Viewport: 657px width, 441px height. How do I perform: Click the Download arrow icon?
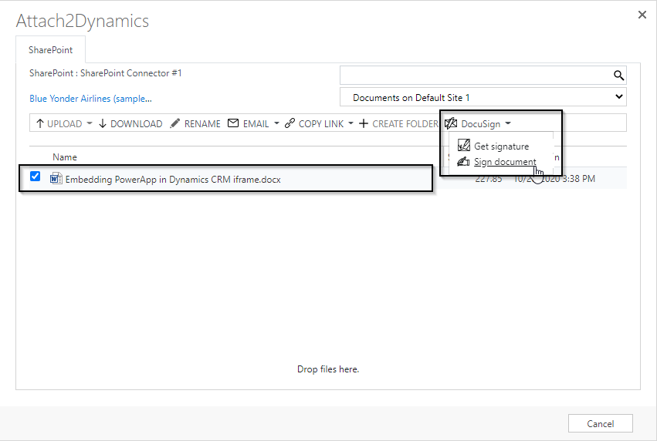pos(103,123)
